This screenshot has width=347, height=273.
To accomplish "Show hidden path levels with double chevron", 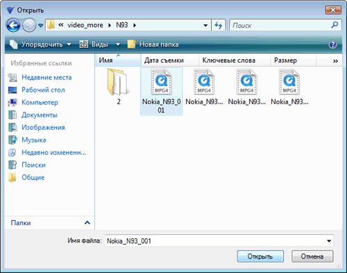I will (x=61, y=25).
